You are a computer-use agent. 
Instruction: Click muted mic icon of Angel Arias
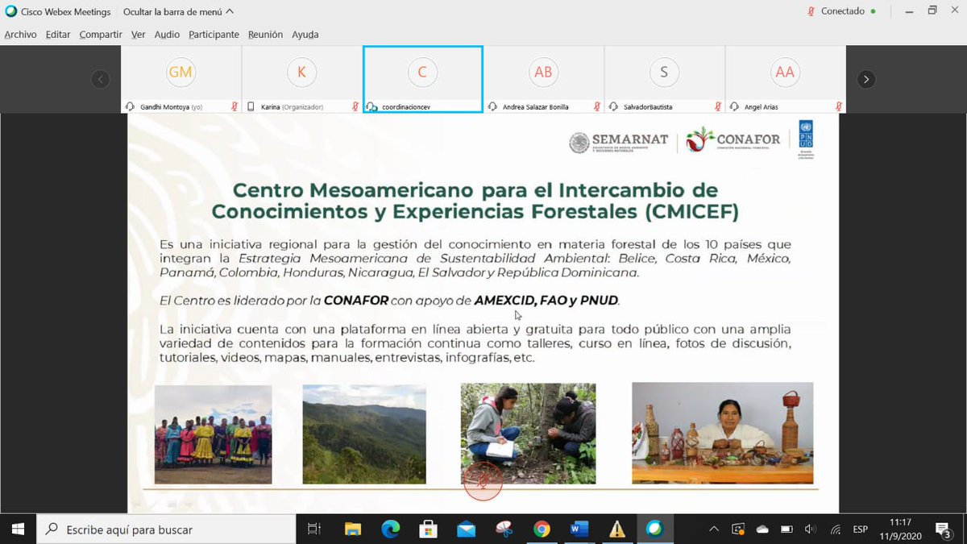click(839, 106)
